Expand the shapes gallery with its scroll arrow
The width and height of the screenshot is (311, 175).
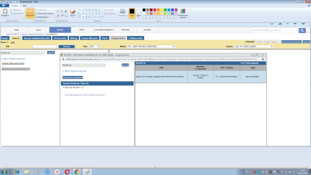coord(102,17)
